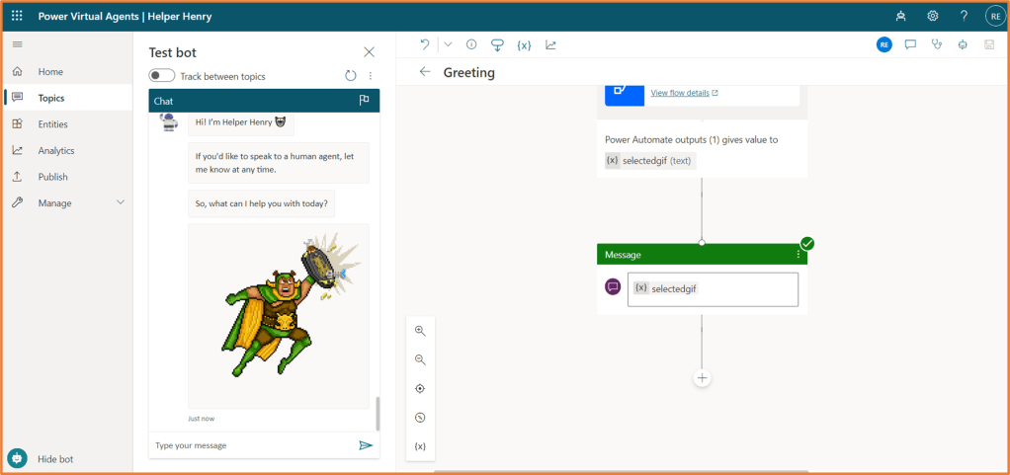Click the undo arrow in canvas toolbar
Viewport: 1010px width, 475px height.
point(425,44)
